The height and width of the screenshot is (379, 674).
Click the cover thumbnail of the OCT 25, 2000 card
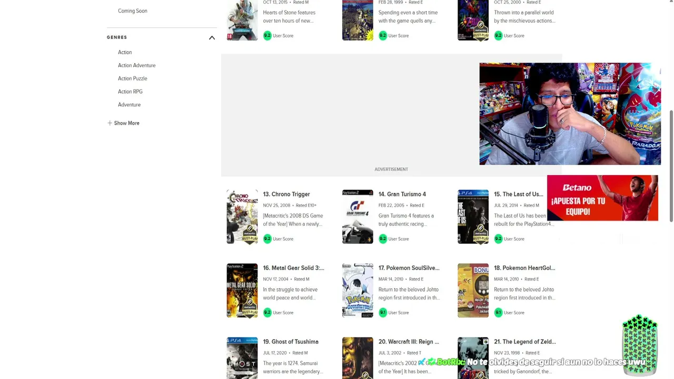(x=473, y=20)
